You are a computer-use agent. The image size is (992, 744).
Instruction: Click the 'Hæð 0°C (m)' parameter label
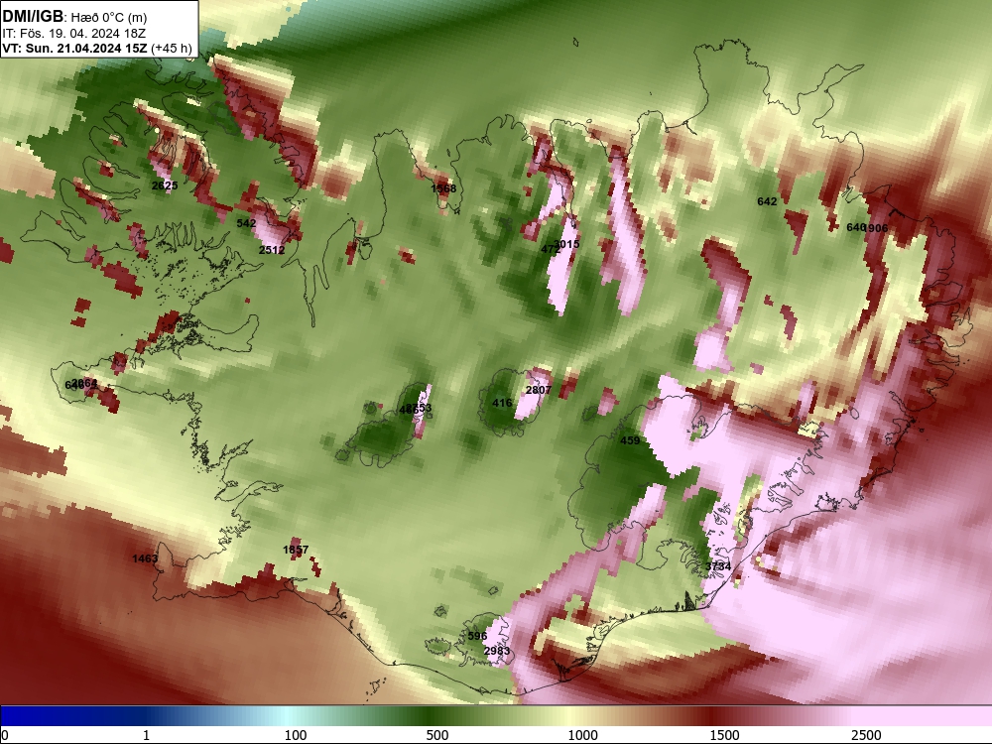(109, 18)
